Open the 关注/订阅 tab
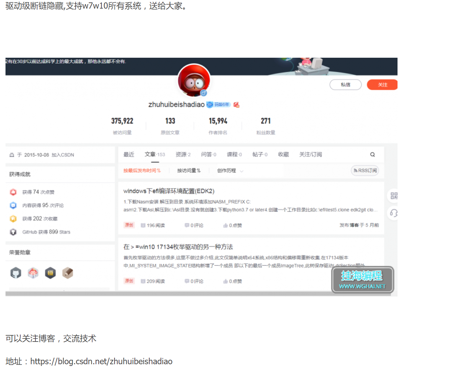457x379 pixels. coord(311,155)
